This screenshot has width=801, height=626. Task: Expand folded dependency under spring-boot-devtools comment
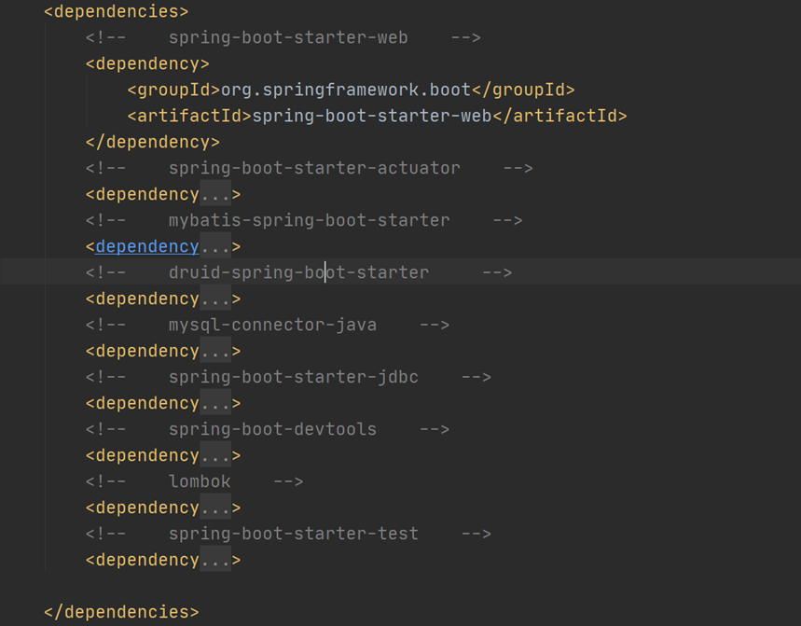[215, 455]
